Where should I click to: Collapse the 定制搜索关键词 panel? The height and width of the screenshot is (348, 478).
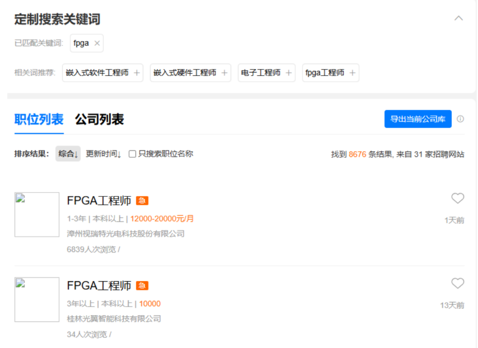tap(458, 18)
